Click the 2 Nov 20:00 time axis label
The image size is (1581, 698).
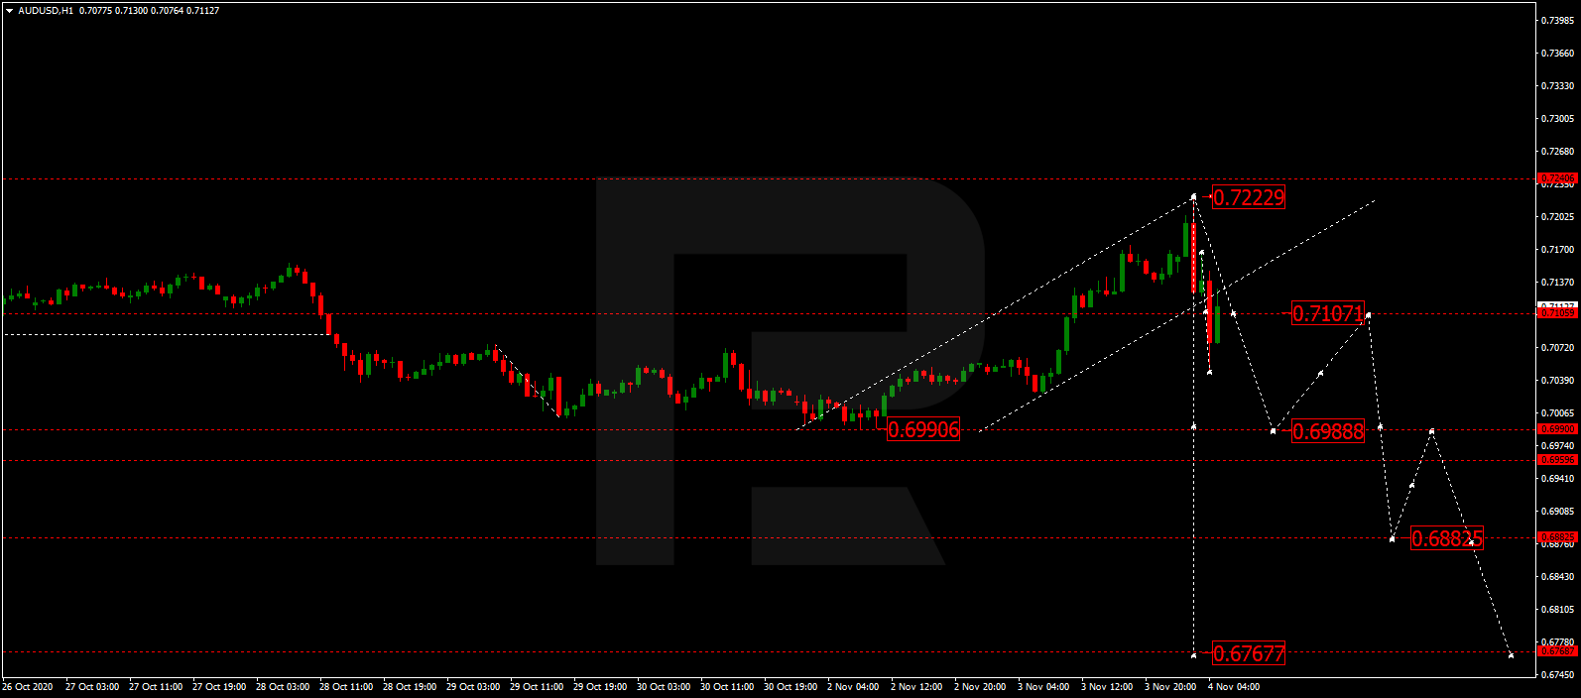click(x=980, y=687)
